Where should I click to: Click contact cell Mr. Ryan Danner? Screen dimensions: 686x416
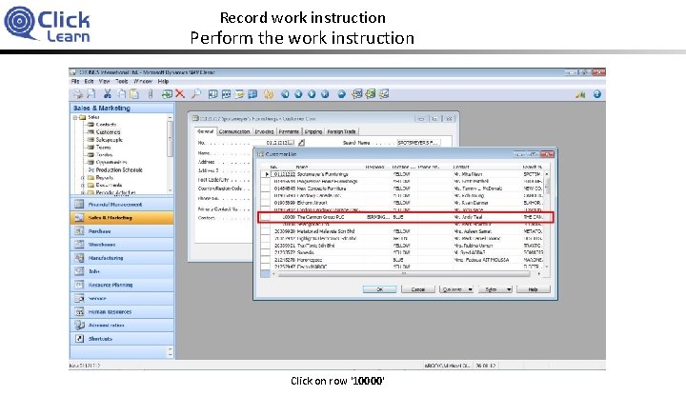pos(471,203)
